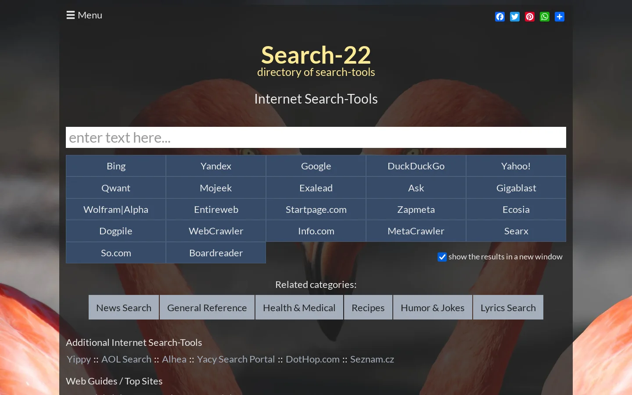Select Exalead search button
The image size is (632, 395).
[316, 188]
